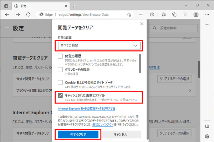Check the 閲覧の履歴 checkbox

tap(60, 56)
